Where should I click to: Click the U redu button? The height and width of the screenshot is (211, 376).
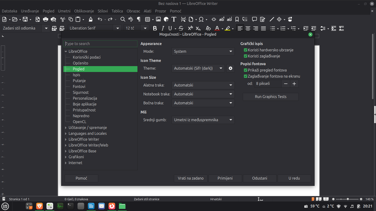pyautogui.click(x=294, y=178)
